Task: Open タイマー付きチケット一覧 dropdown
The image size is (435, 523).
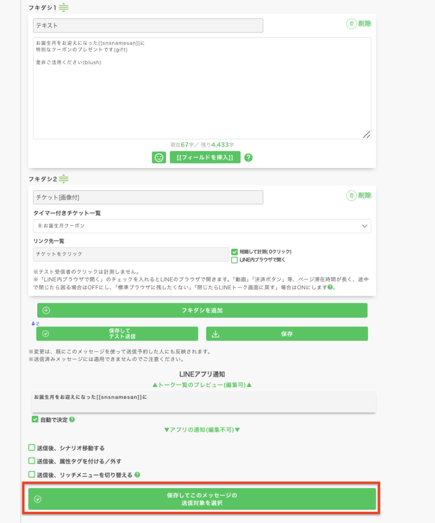Action: [202, 226]
